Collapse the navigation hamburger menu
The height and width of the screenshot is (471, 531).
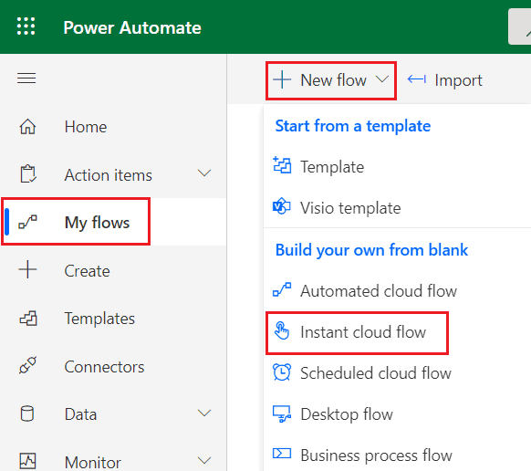(x=26, y=78)
